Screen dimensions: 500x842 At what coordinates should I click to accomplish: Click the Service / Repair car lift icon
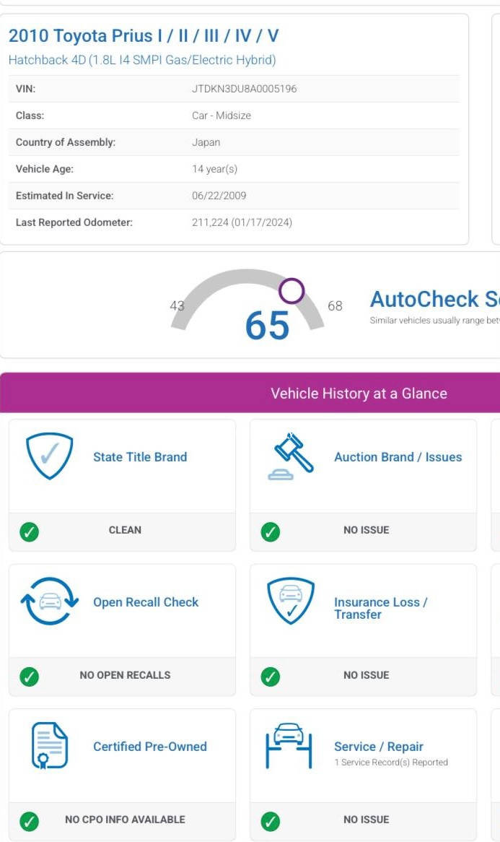pyautogui.click(x=289, y=745)
